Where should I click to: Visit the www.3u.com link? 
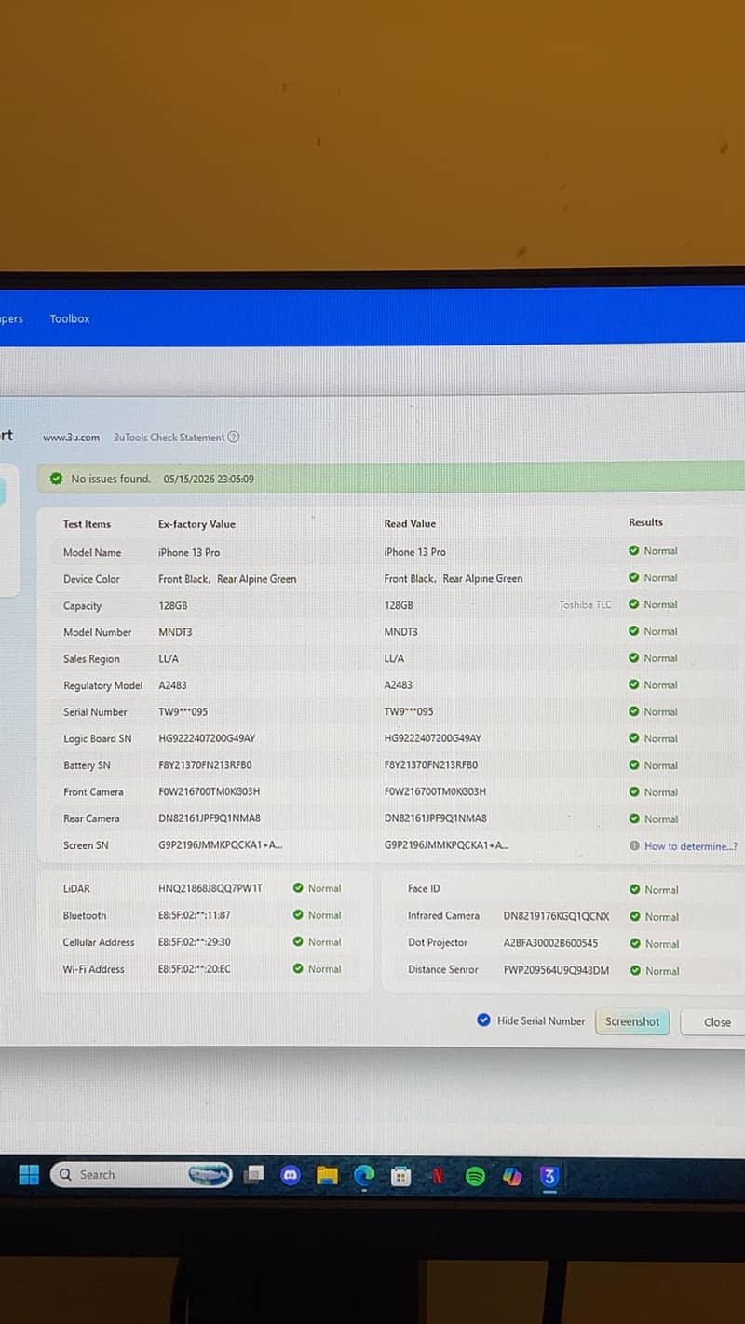tap(71, 437)
